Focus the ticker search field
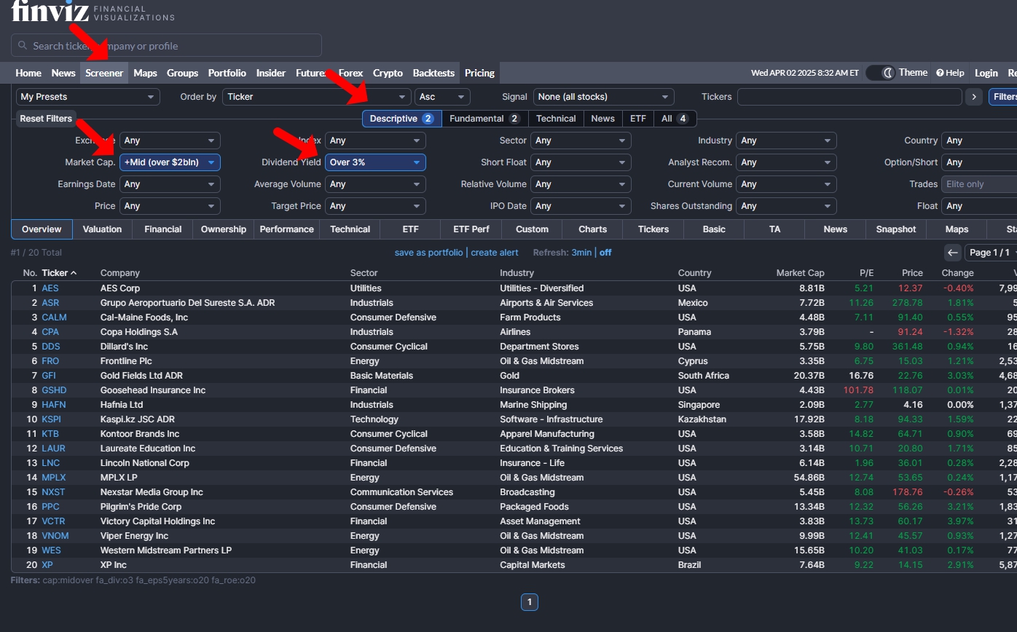 [166, 45]
